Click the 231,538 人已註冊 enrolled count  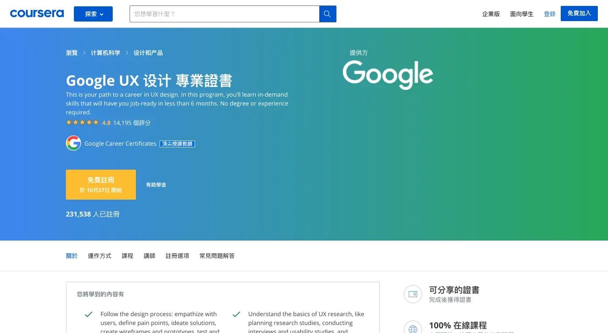[x=93, y=214]
